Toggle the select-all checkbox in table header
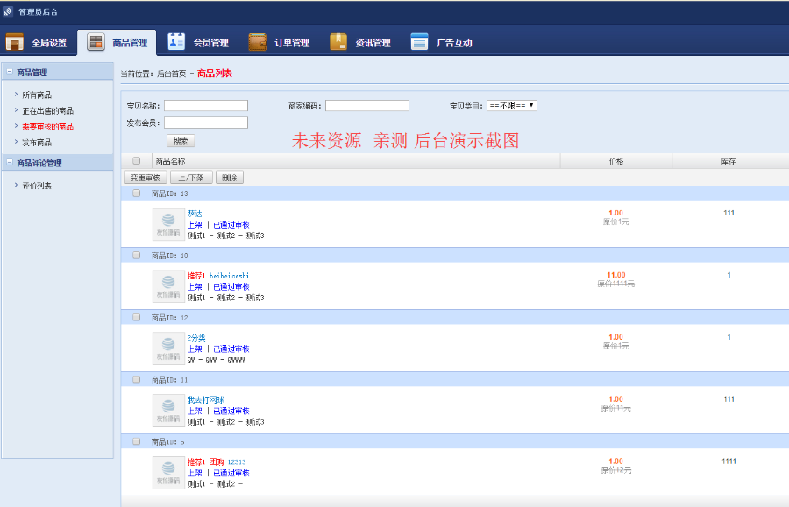 click(x=136, y=161)
